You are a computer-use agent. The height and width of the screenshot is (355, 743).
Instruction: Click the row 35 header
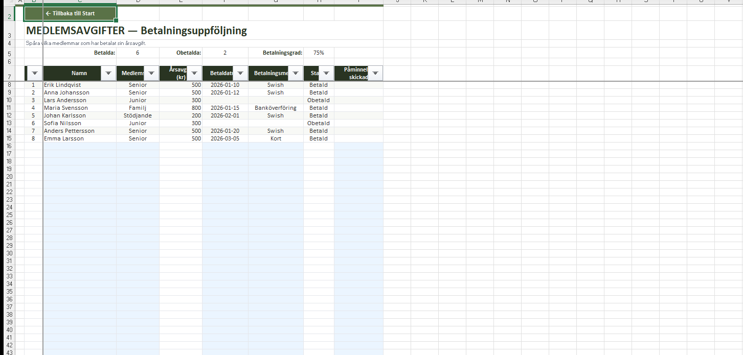coord(9,292)
